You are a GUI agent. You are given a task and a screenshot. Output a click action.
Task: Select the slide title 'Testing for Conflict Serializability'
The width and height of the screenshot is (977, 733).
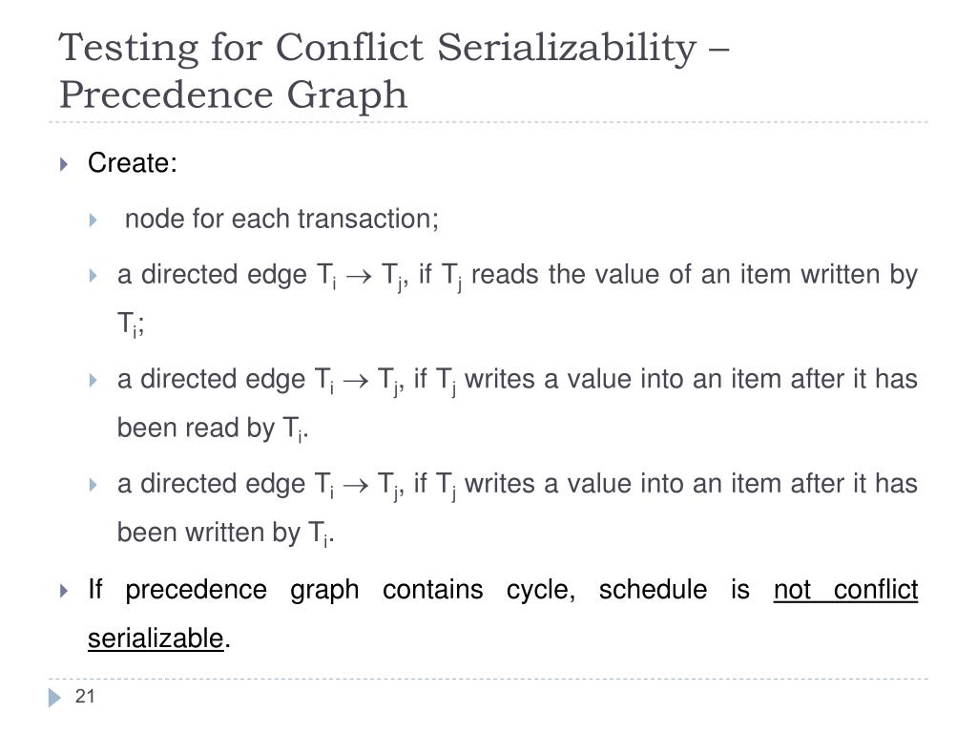[378, 48]
